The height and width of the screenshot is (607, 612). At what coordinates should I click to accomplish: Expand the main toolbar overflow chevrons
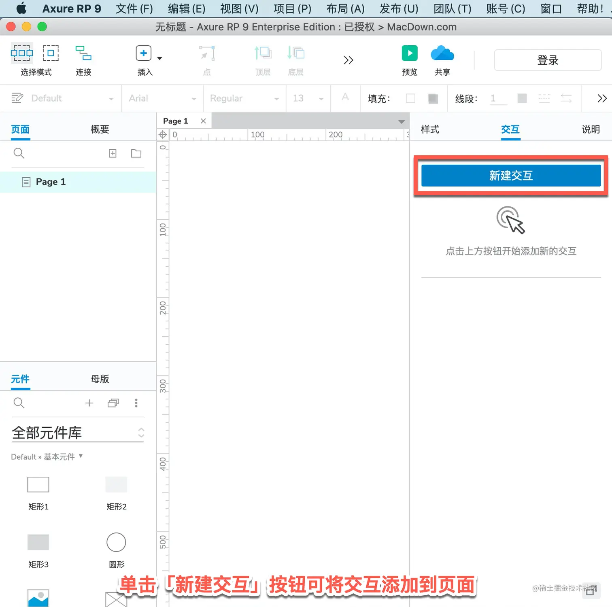coord(348,60)
